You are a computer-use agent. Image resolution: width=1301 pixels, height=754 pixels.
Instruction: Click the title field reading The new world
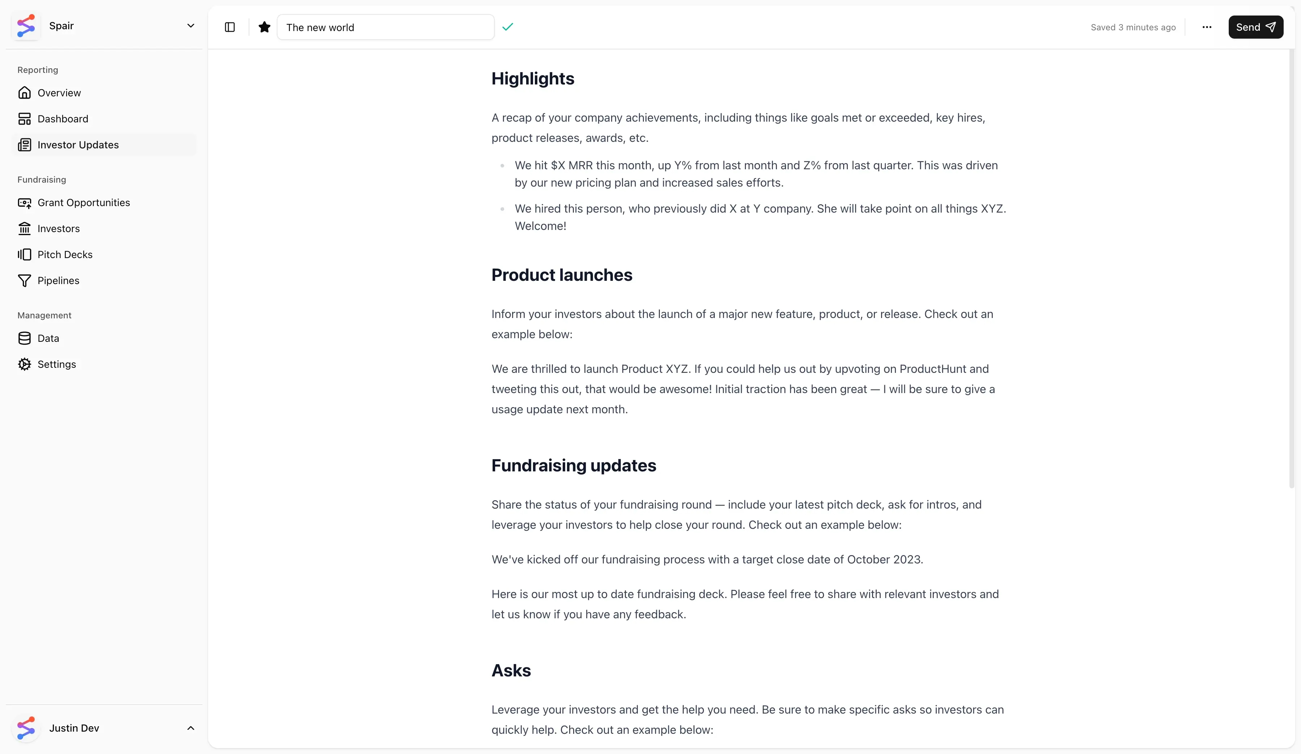(386, 27)
